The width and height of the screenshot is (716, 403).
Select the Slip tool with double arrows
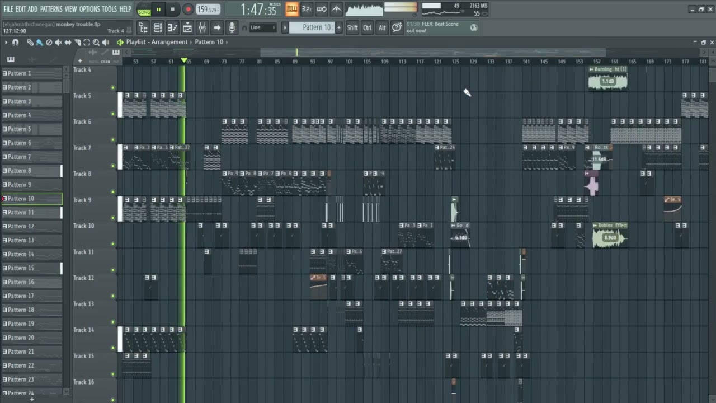click(x=68, y=43)
